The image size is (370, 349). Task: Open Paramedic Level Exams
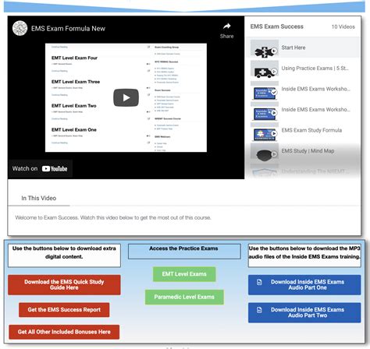click(x=184, y=297)
